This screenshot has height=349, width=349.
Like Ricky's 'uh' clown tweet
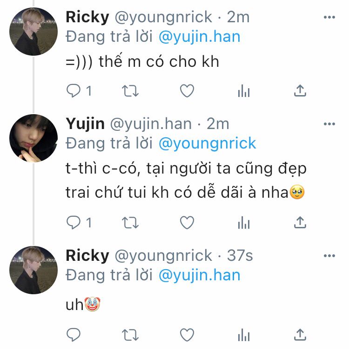click(x=187, y=335)
